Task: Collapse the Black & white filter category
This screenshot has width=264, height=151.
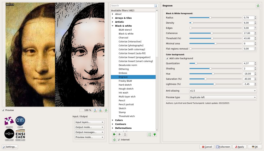Action: 112,26
